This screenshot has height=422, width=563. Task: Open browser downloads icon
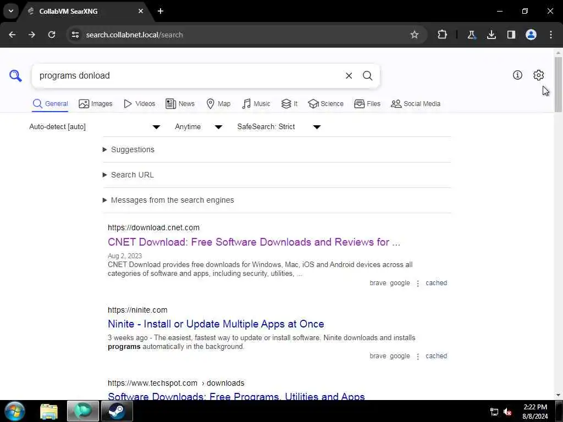[x=491, y=35]
